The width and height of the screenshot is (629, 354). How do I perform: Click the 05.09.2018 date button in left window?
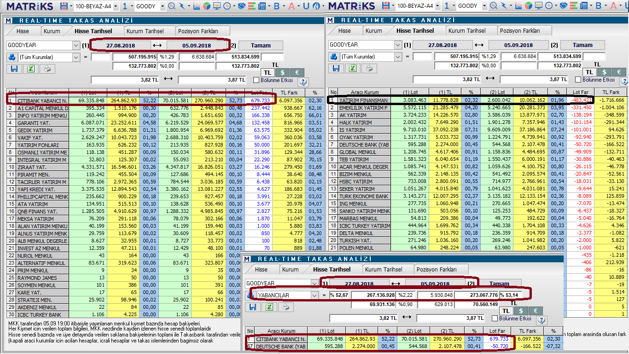pyautogui.click(x=197, y=45)
